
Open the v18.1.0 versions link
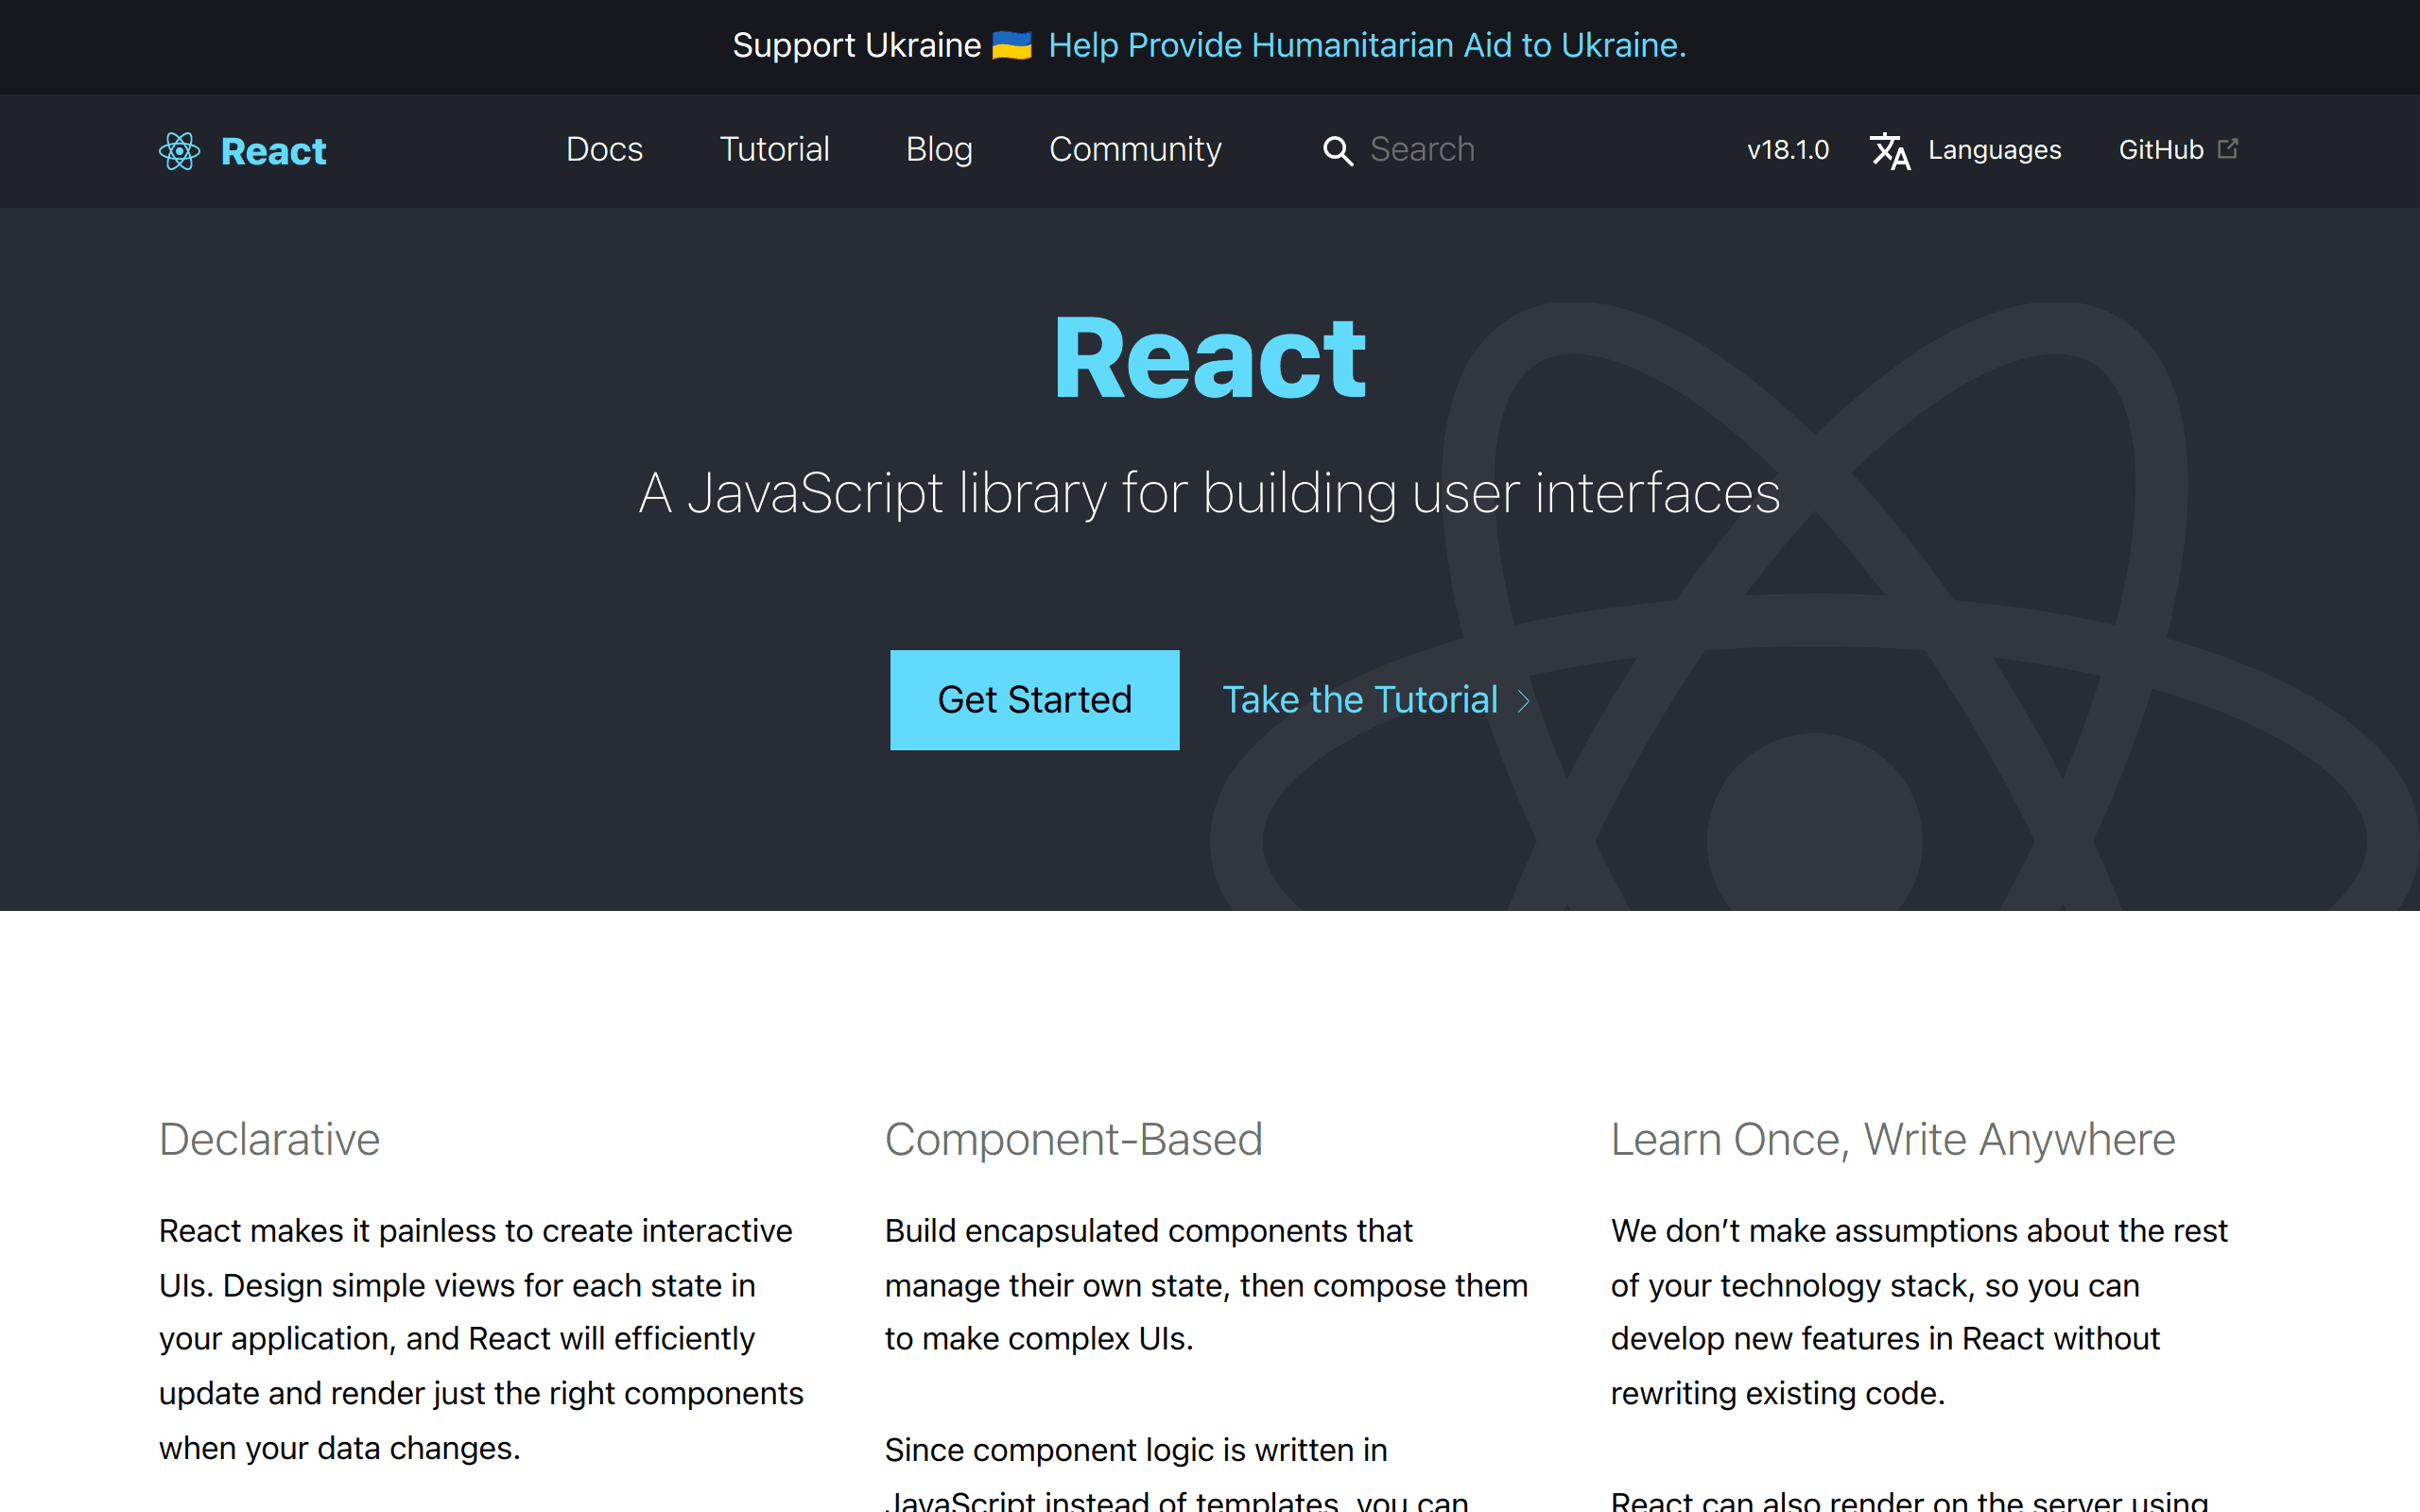point(1788,150)
